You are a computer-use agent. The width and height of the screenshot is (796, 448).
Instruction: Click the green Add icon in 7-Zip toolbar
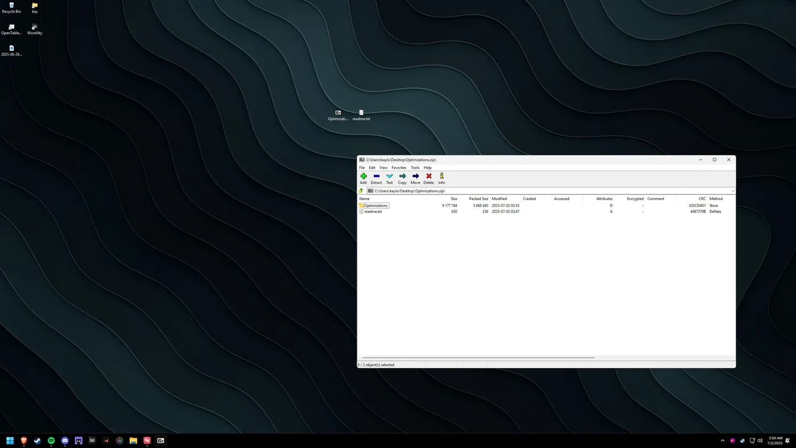(363, 176)
